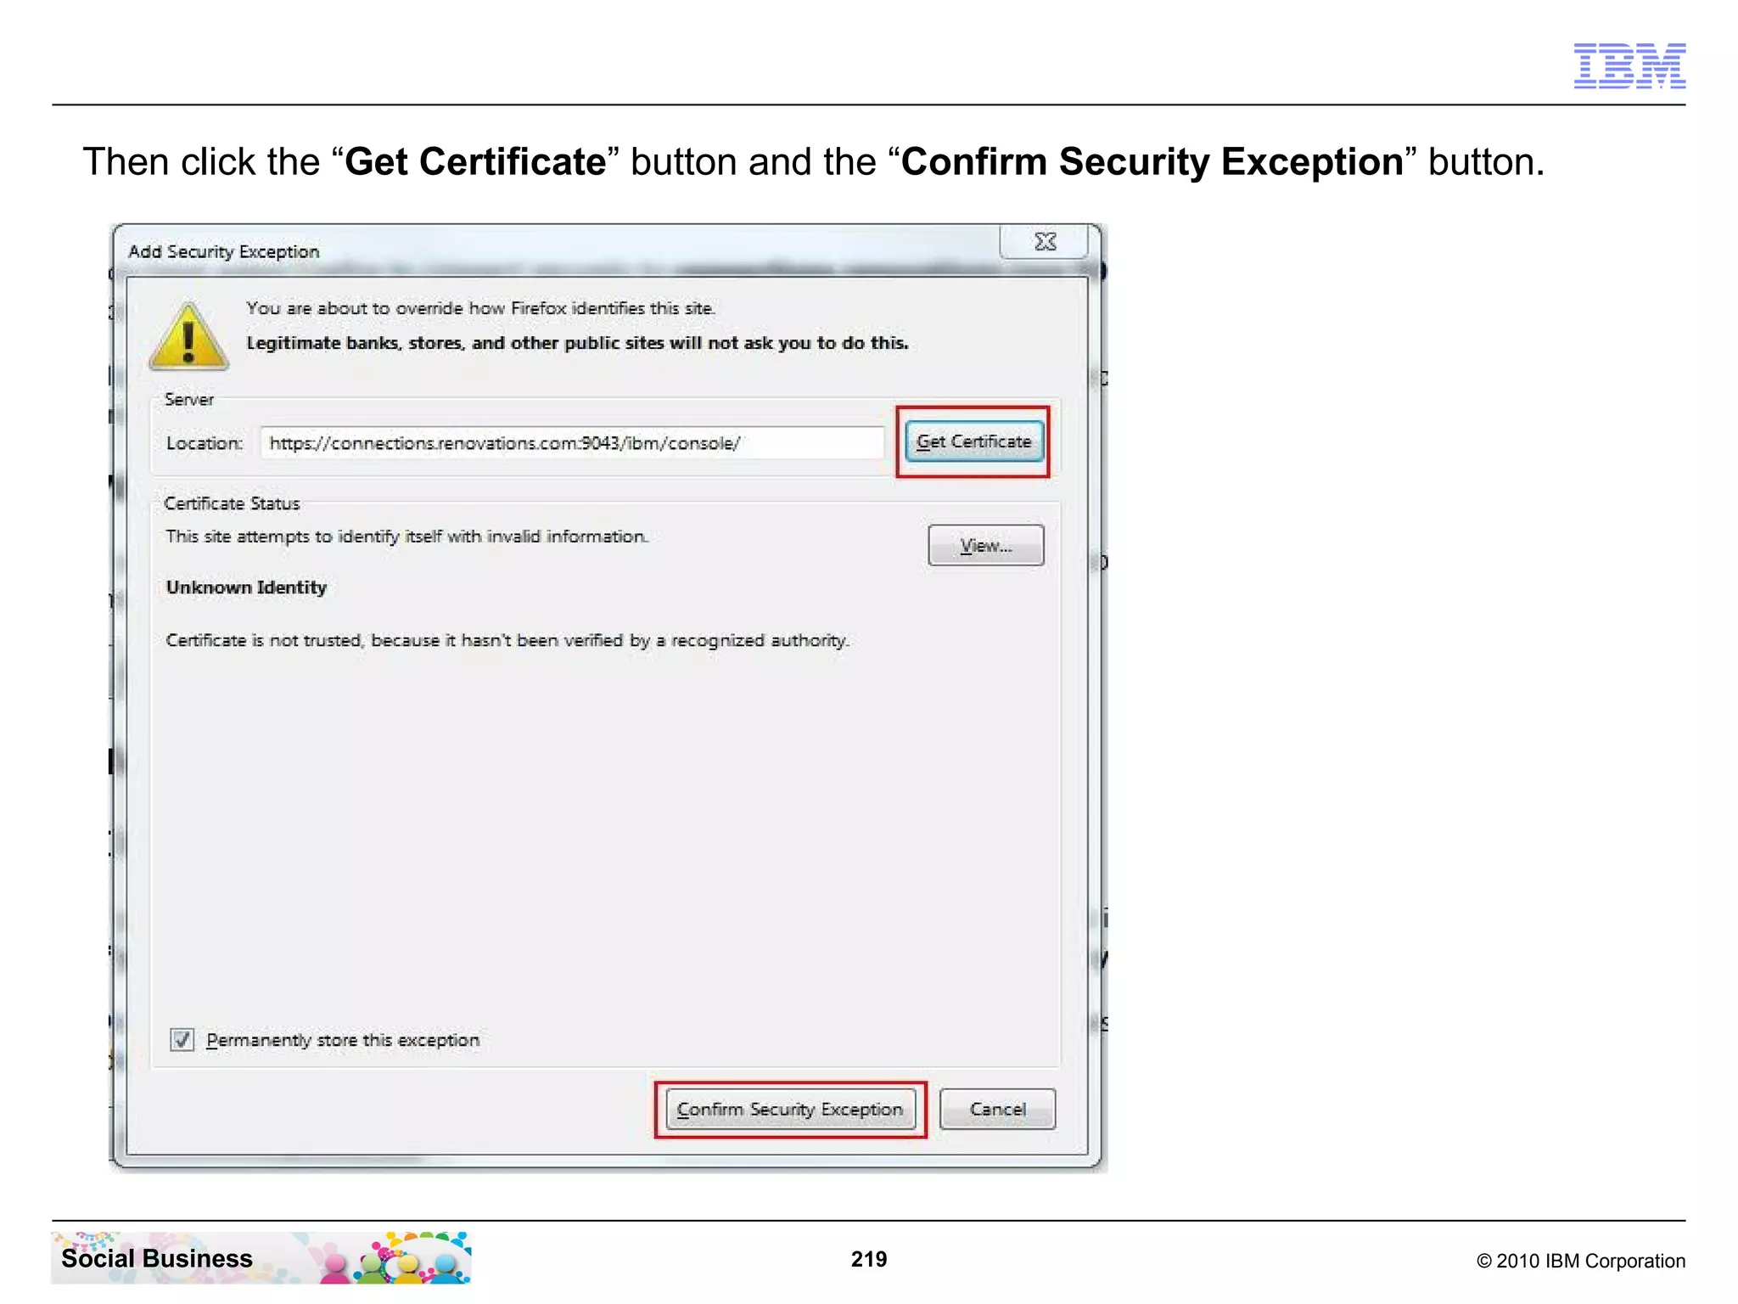1738x1304 pixels.
Task: Click the 'You are about to override' text
Action: point(480,308)
